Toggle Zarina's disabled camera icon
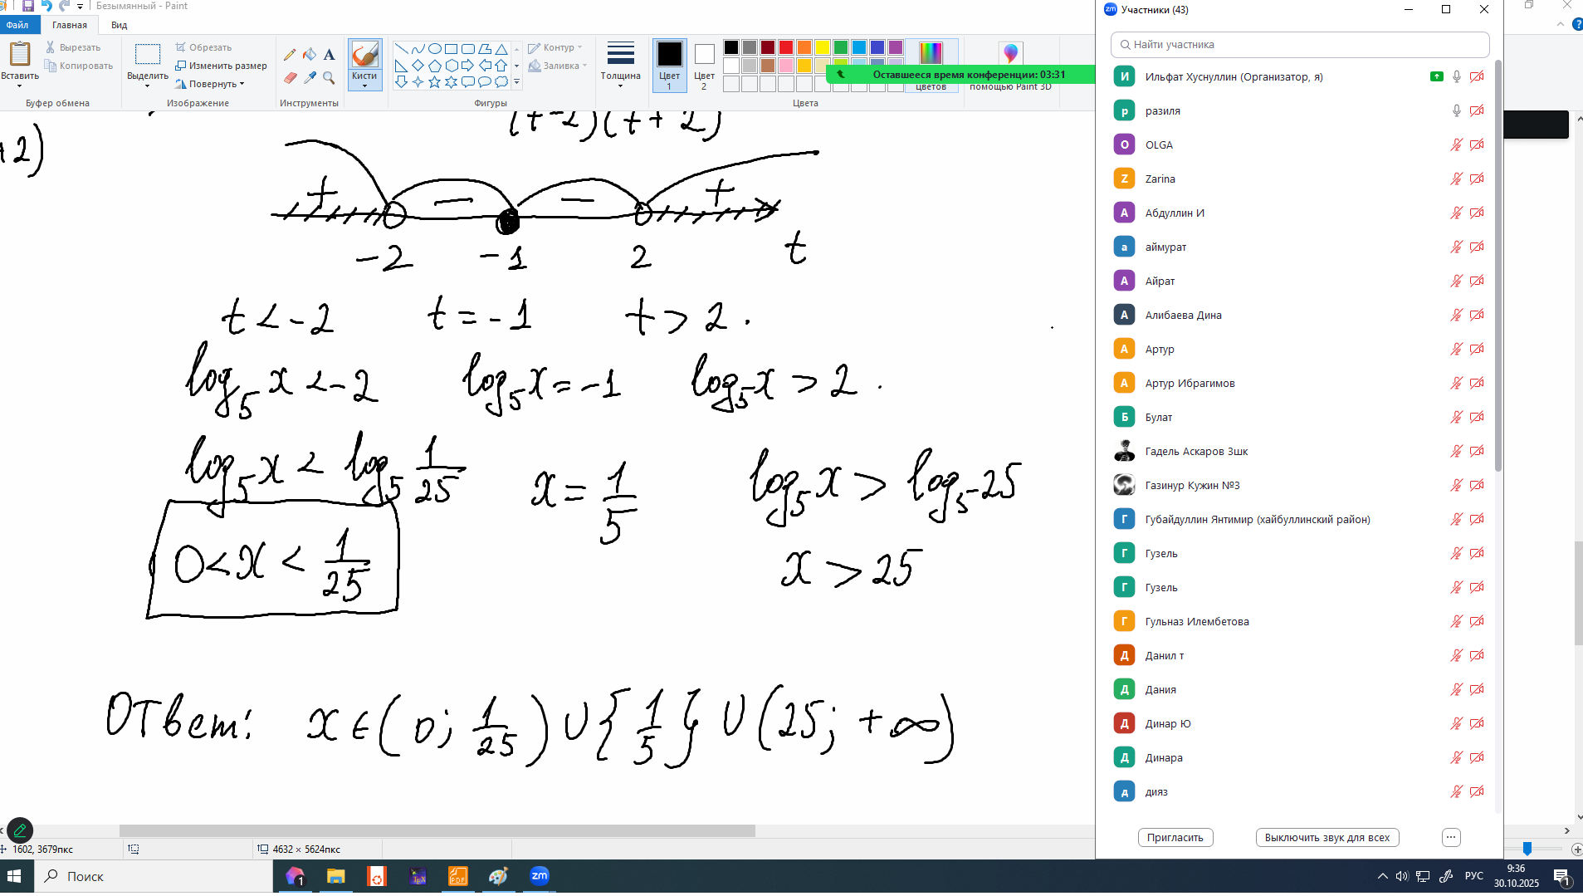 click(1477, 179)
